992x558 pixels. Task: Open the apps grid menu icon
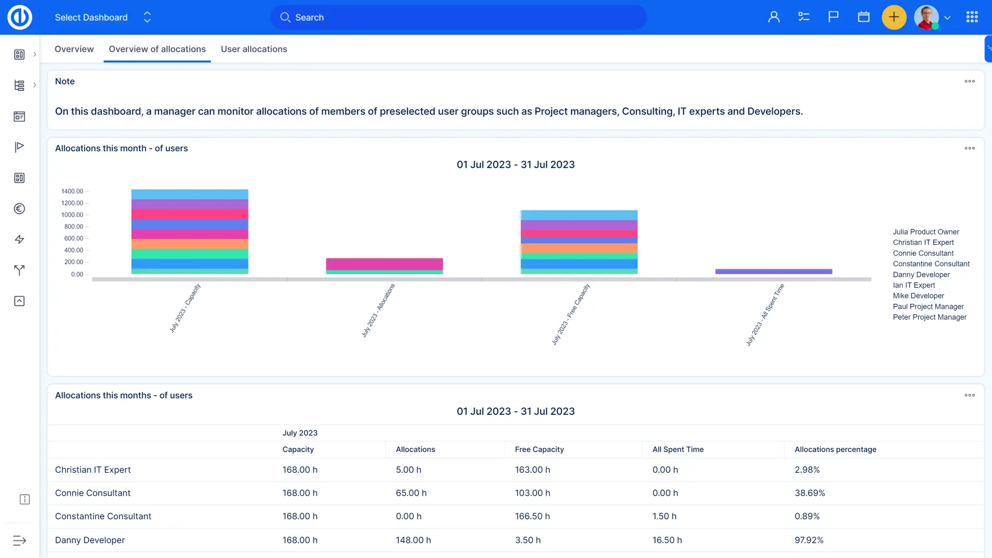pos(972,17)
